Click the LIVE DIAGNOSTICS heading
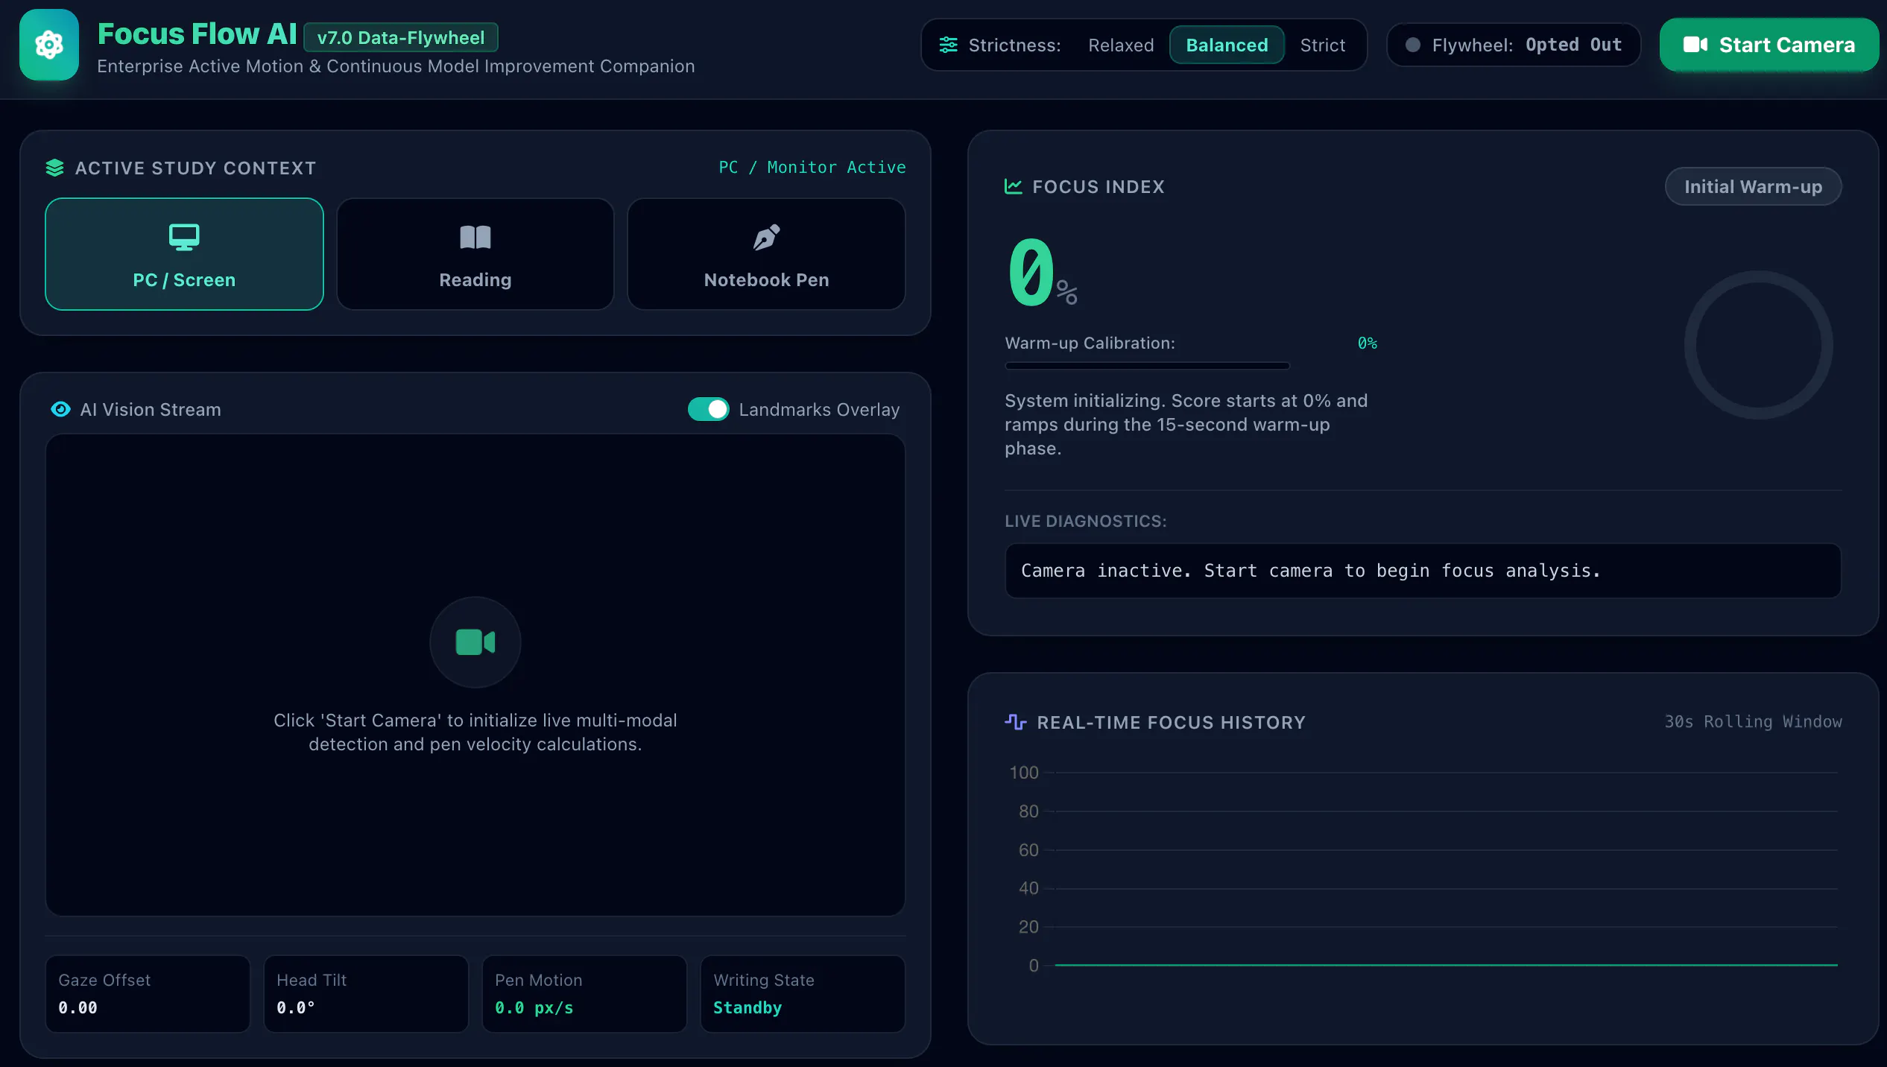The height and width of the screenshot is (1067, 1887). tap(1085, 521)
